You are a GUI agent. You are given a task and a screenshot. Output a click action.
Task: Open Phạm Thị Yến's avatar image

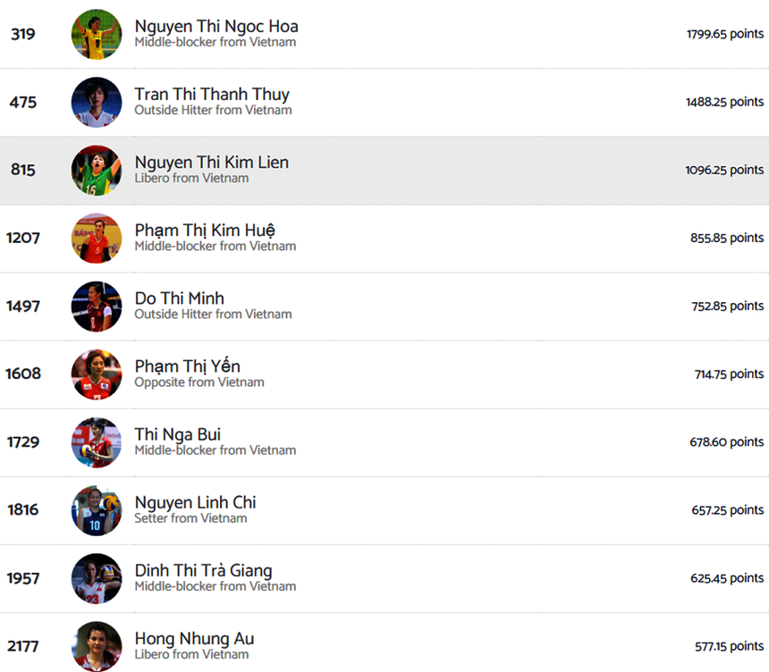97,374
